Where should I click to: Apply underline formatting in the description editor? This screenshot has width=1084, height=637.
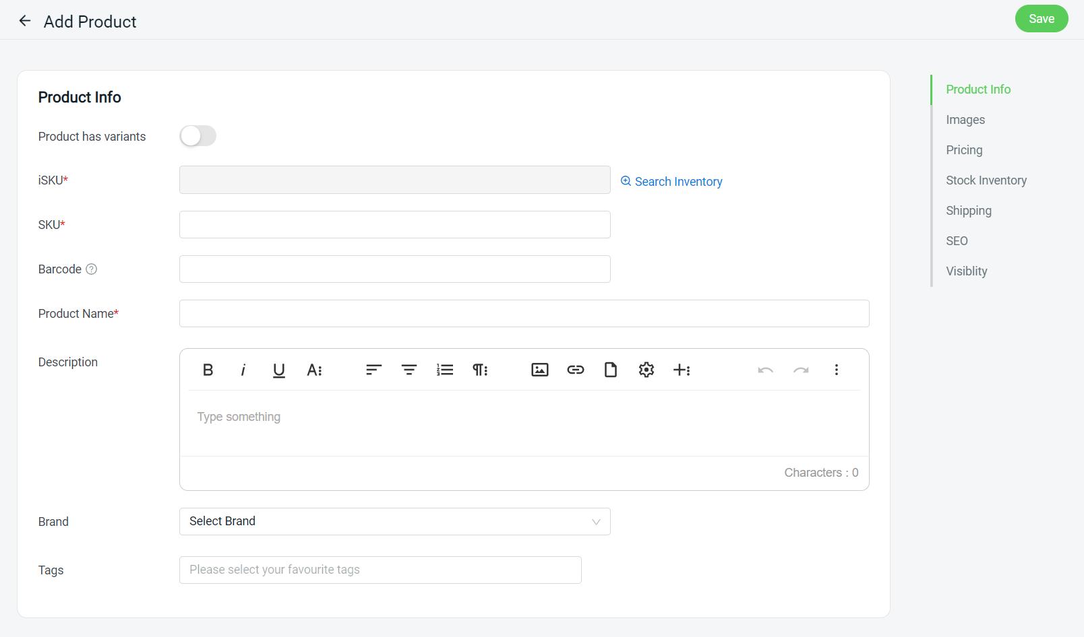tap(278, 370)
